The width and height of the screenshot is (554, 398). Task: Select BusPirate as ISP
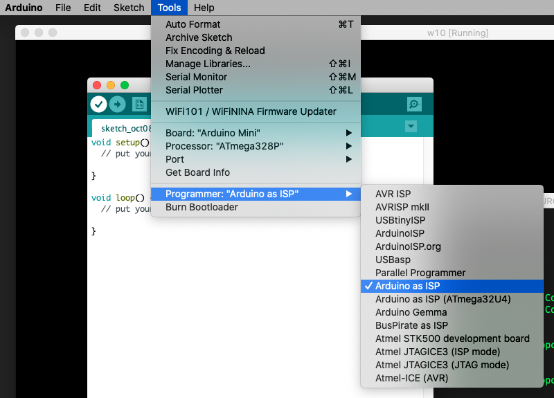pos(452,325)
